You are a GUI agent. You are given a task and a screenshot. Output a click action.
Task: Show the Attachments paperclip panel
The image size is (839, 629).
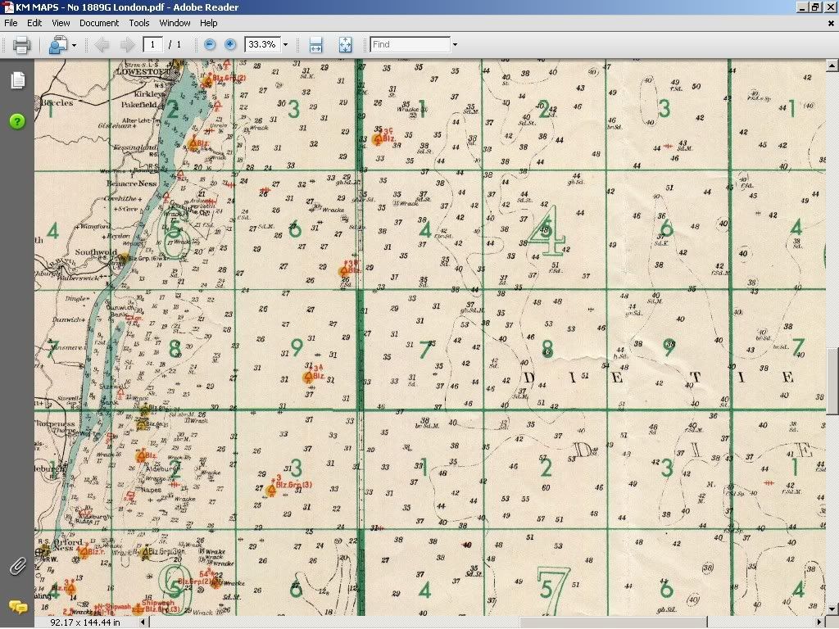18,566
